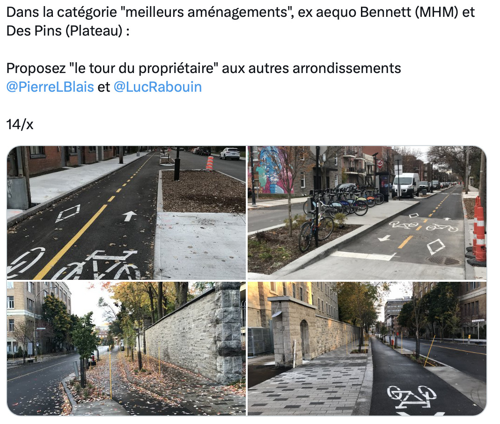Open bottom-right photo of paved sidewalk and bike lane

pos(367,349)
